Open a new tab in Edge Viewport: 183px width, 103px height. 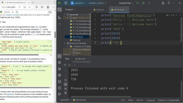coord(33,3)
